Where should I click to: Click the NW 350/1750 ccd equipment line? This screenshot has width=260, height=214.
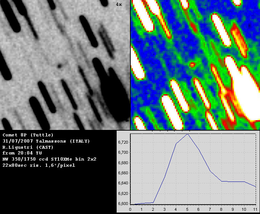49,159
